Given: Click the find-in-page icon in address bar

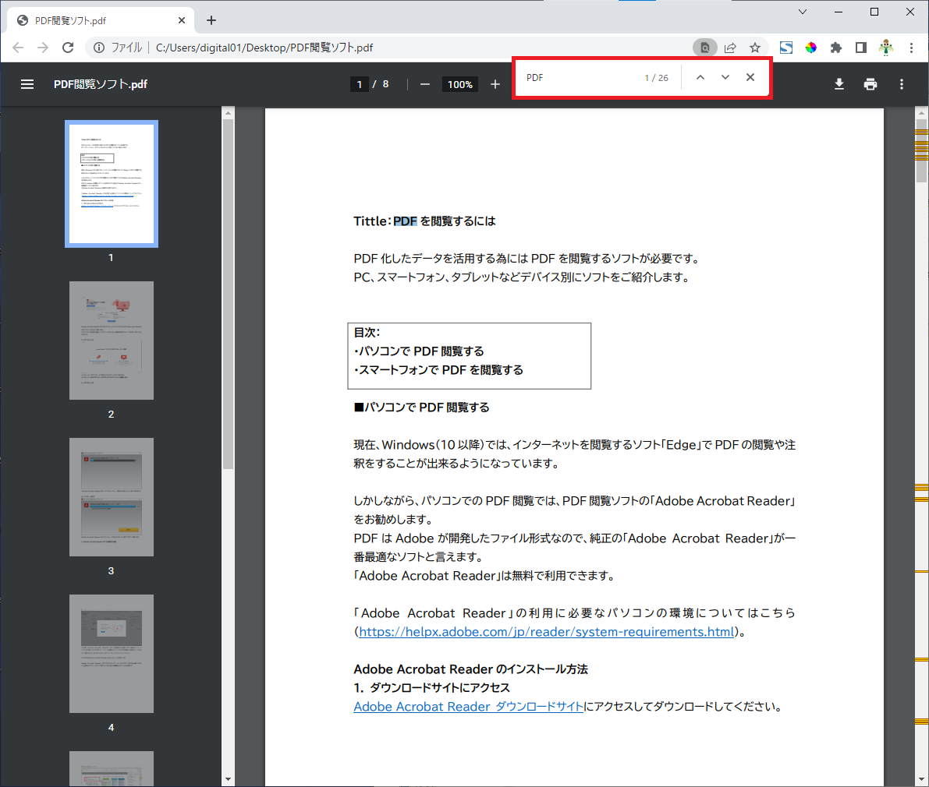Looking at the screenshot, I should (x=705, y=48).
